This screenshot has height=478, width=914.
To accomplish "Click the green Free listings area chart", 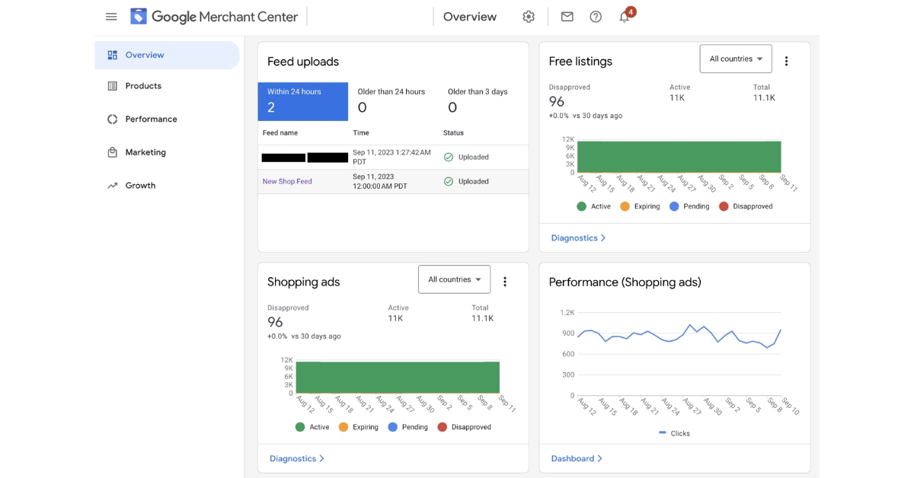I will (x=679, y=157).
